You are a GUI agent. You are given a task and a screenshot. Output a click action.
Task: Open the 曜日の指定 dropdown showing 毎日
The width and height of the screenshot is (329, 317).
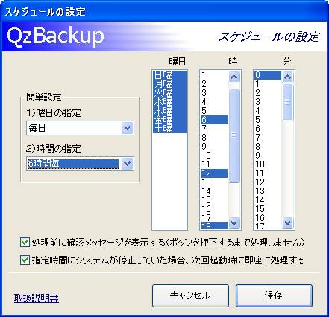(80, 128)
